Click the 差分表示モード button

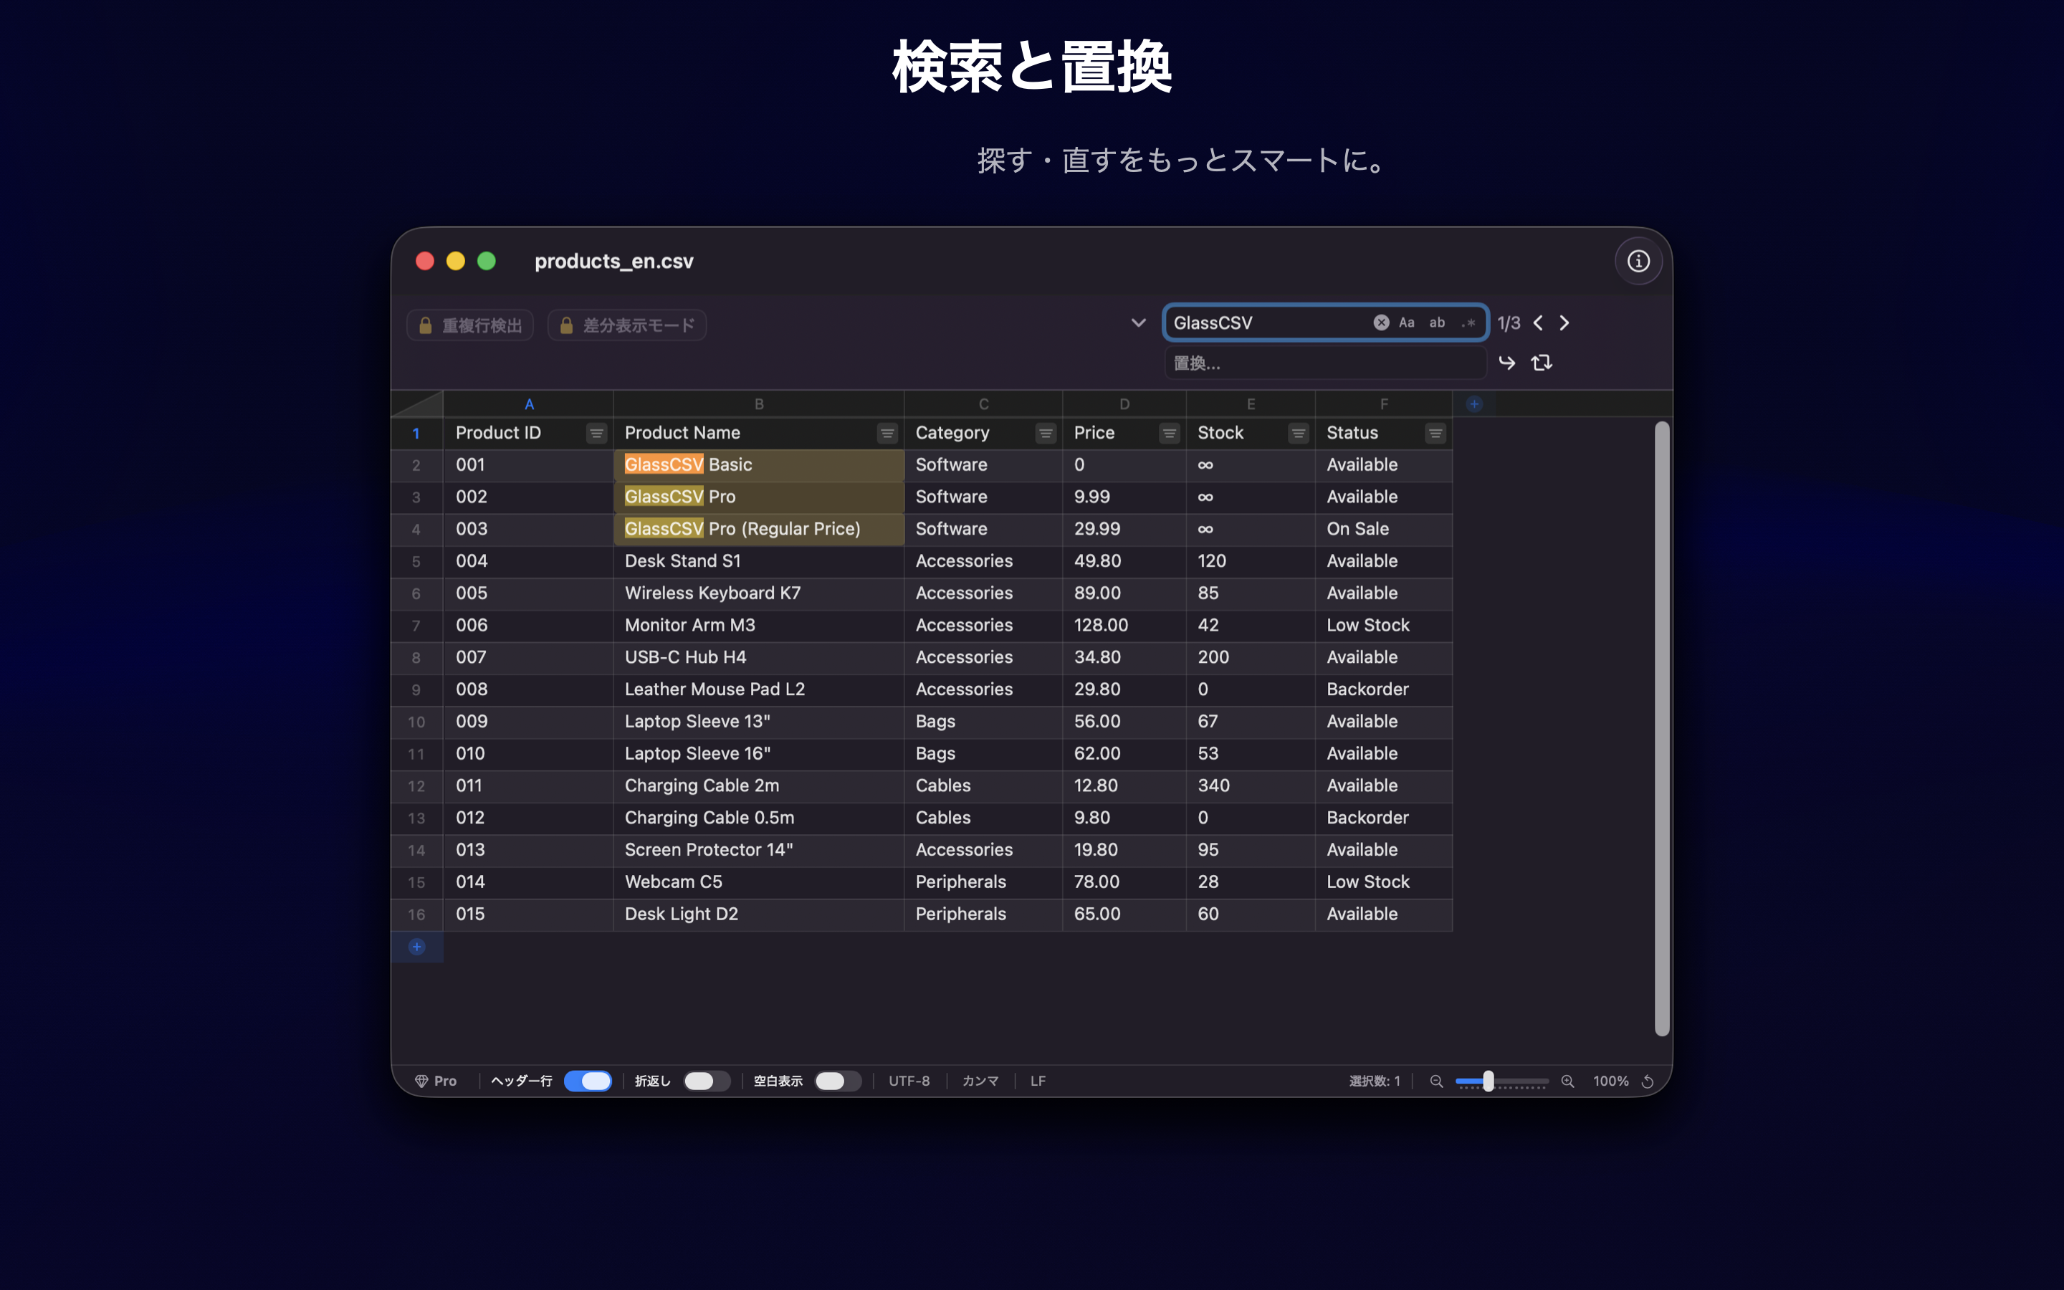tap(627, 325)
